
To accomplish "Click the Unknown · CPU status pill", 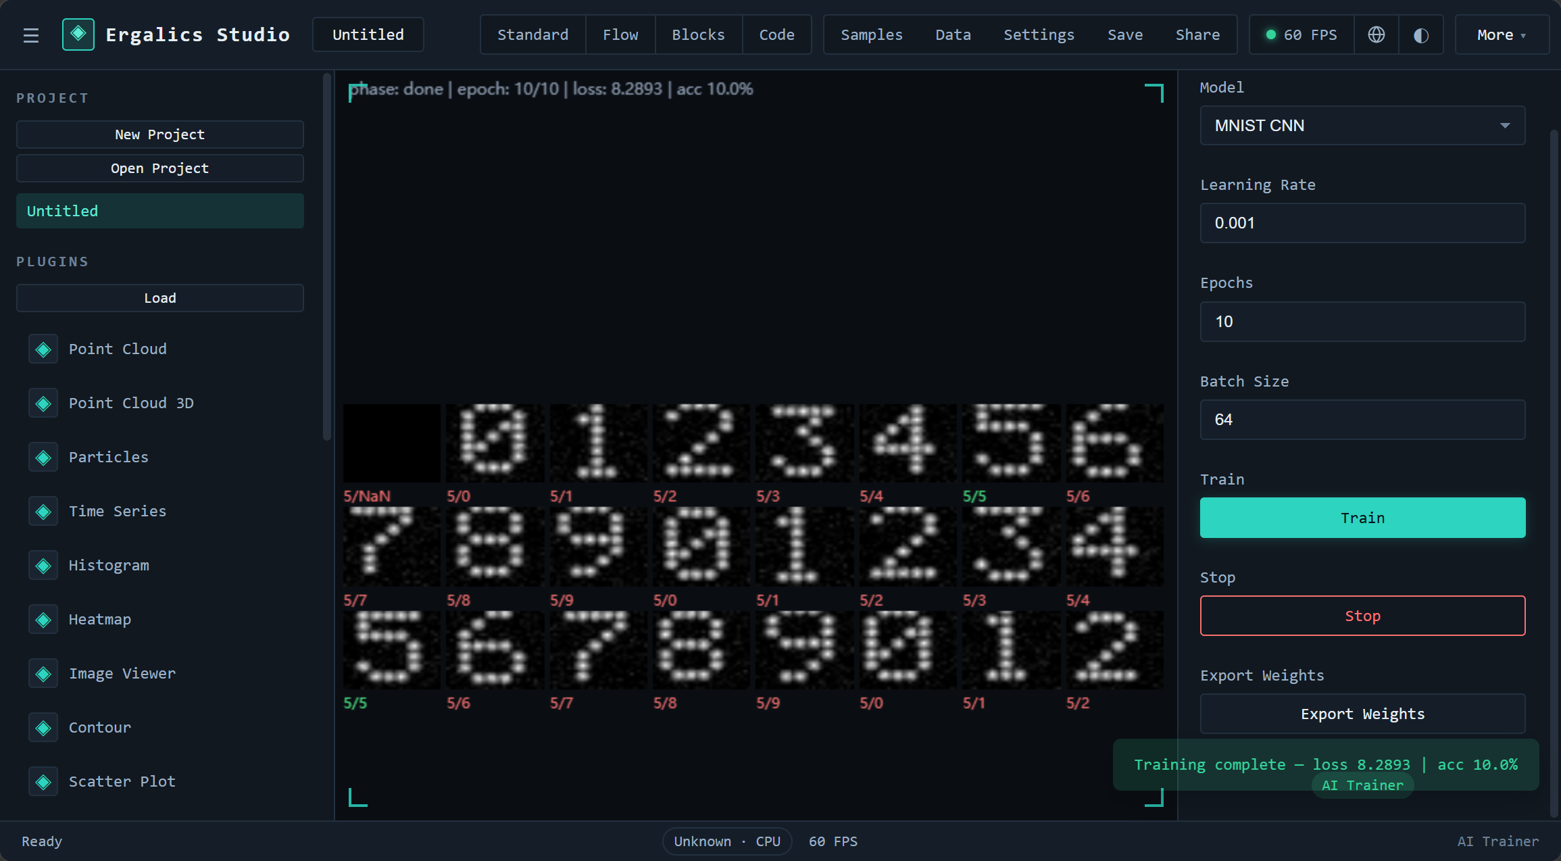I will [727, 841].
